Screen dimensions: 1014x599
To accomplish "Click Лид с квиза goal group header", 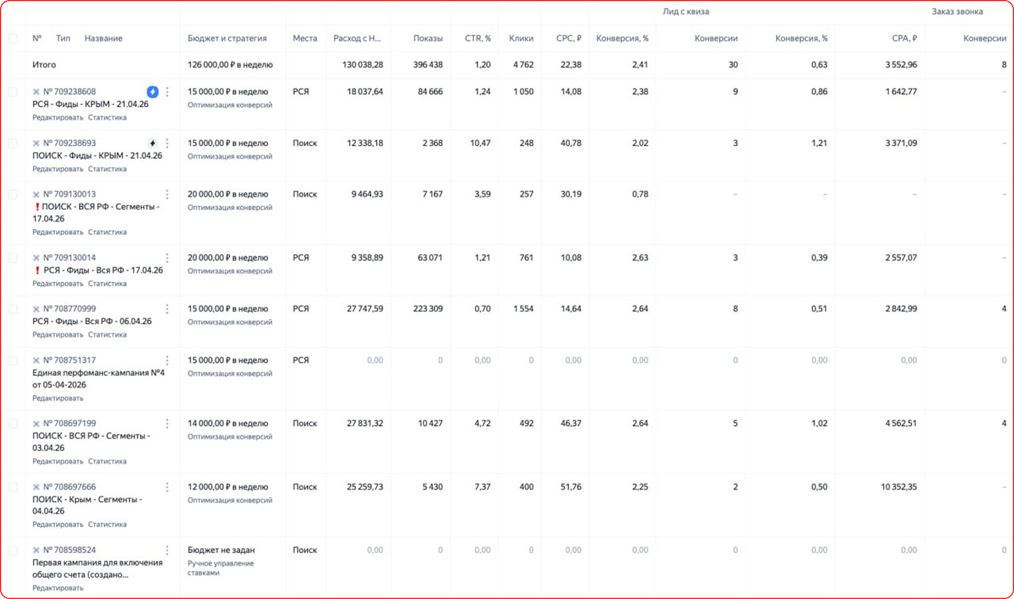I will point(686,11).
